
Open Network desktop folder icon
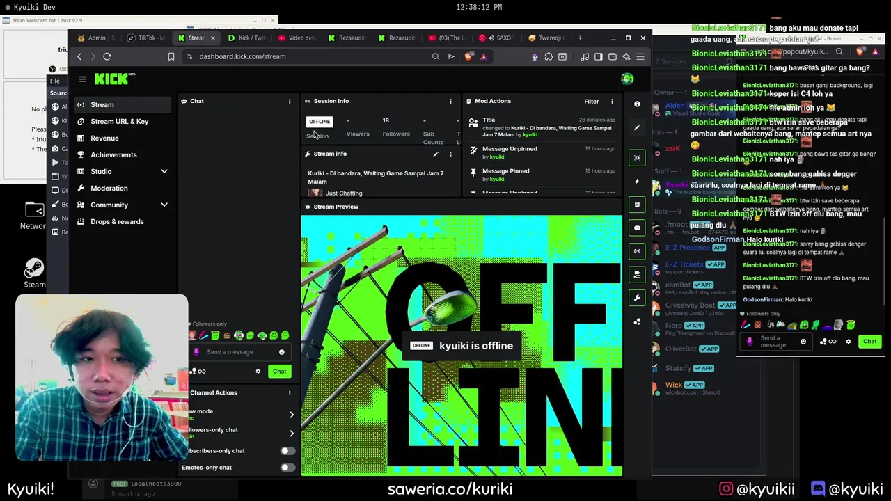(33, 216)
